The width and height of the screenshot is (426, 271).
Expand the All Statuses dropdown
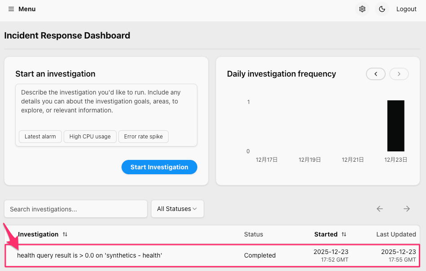click(x=178, y=209)
